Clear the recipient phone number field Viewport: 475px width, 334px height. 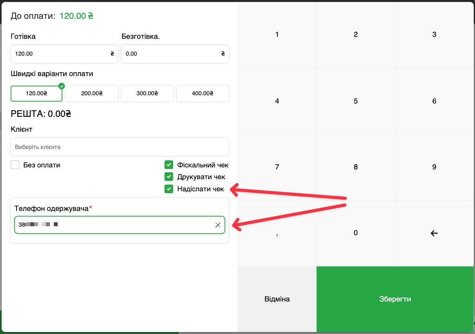[218, 225]
